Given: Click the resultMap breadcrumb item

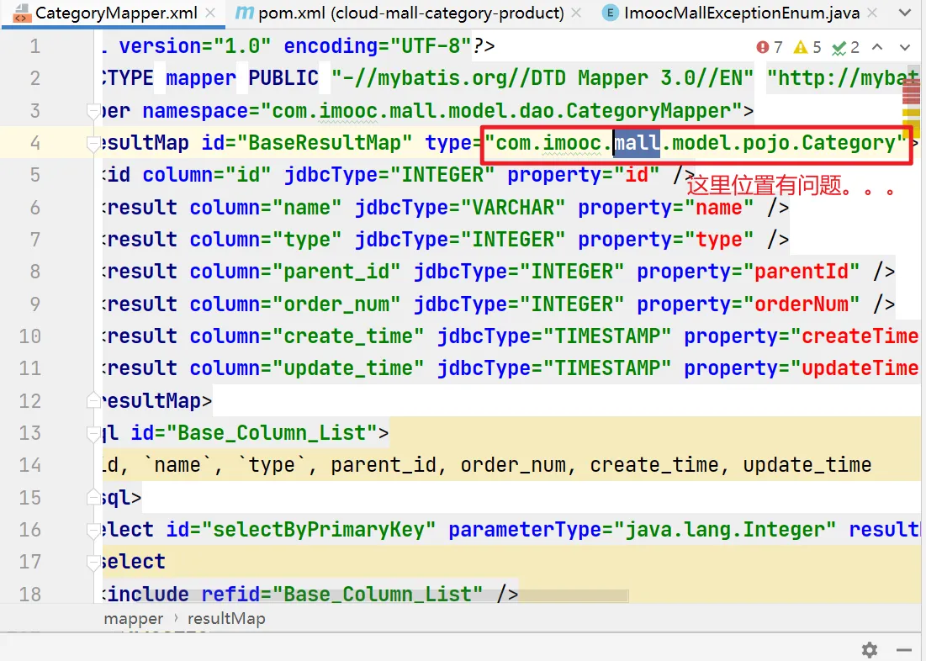Looking at the screenshot, I should coord(226,618).
